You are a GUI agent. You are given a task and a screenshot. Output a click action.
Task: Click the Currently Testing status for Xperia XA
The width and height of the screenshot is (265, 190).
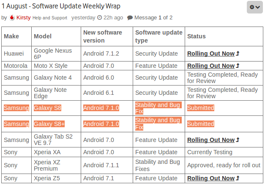210,152
